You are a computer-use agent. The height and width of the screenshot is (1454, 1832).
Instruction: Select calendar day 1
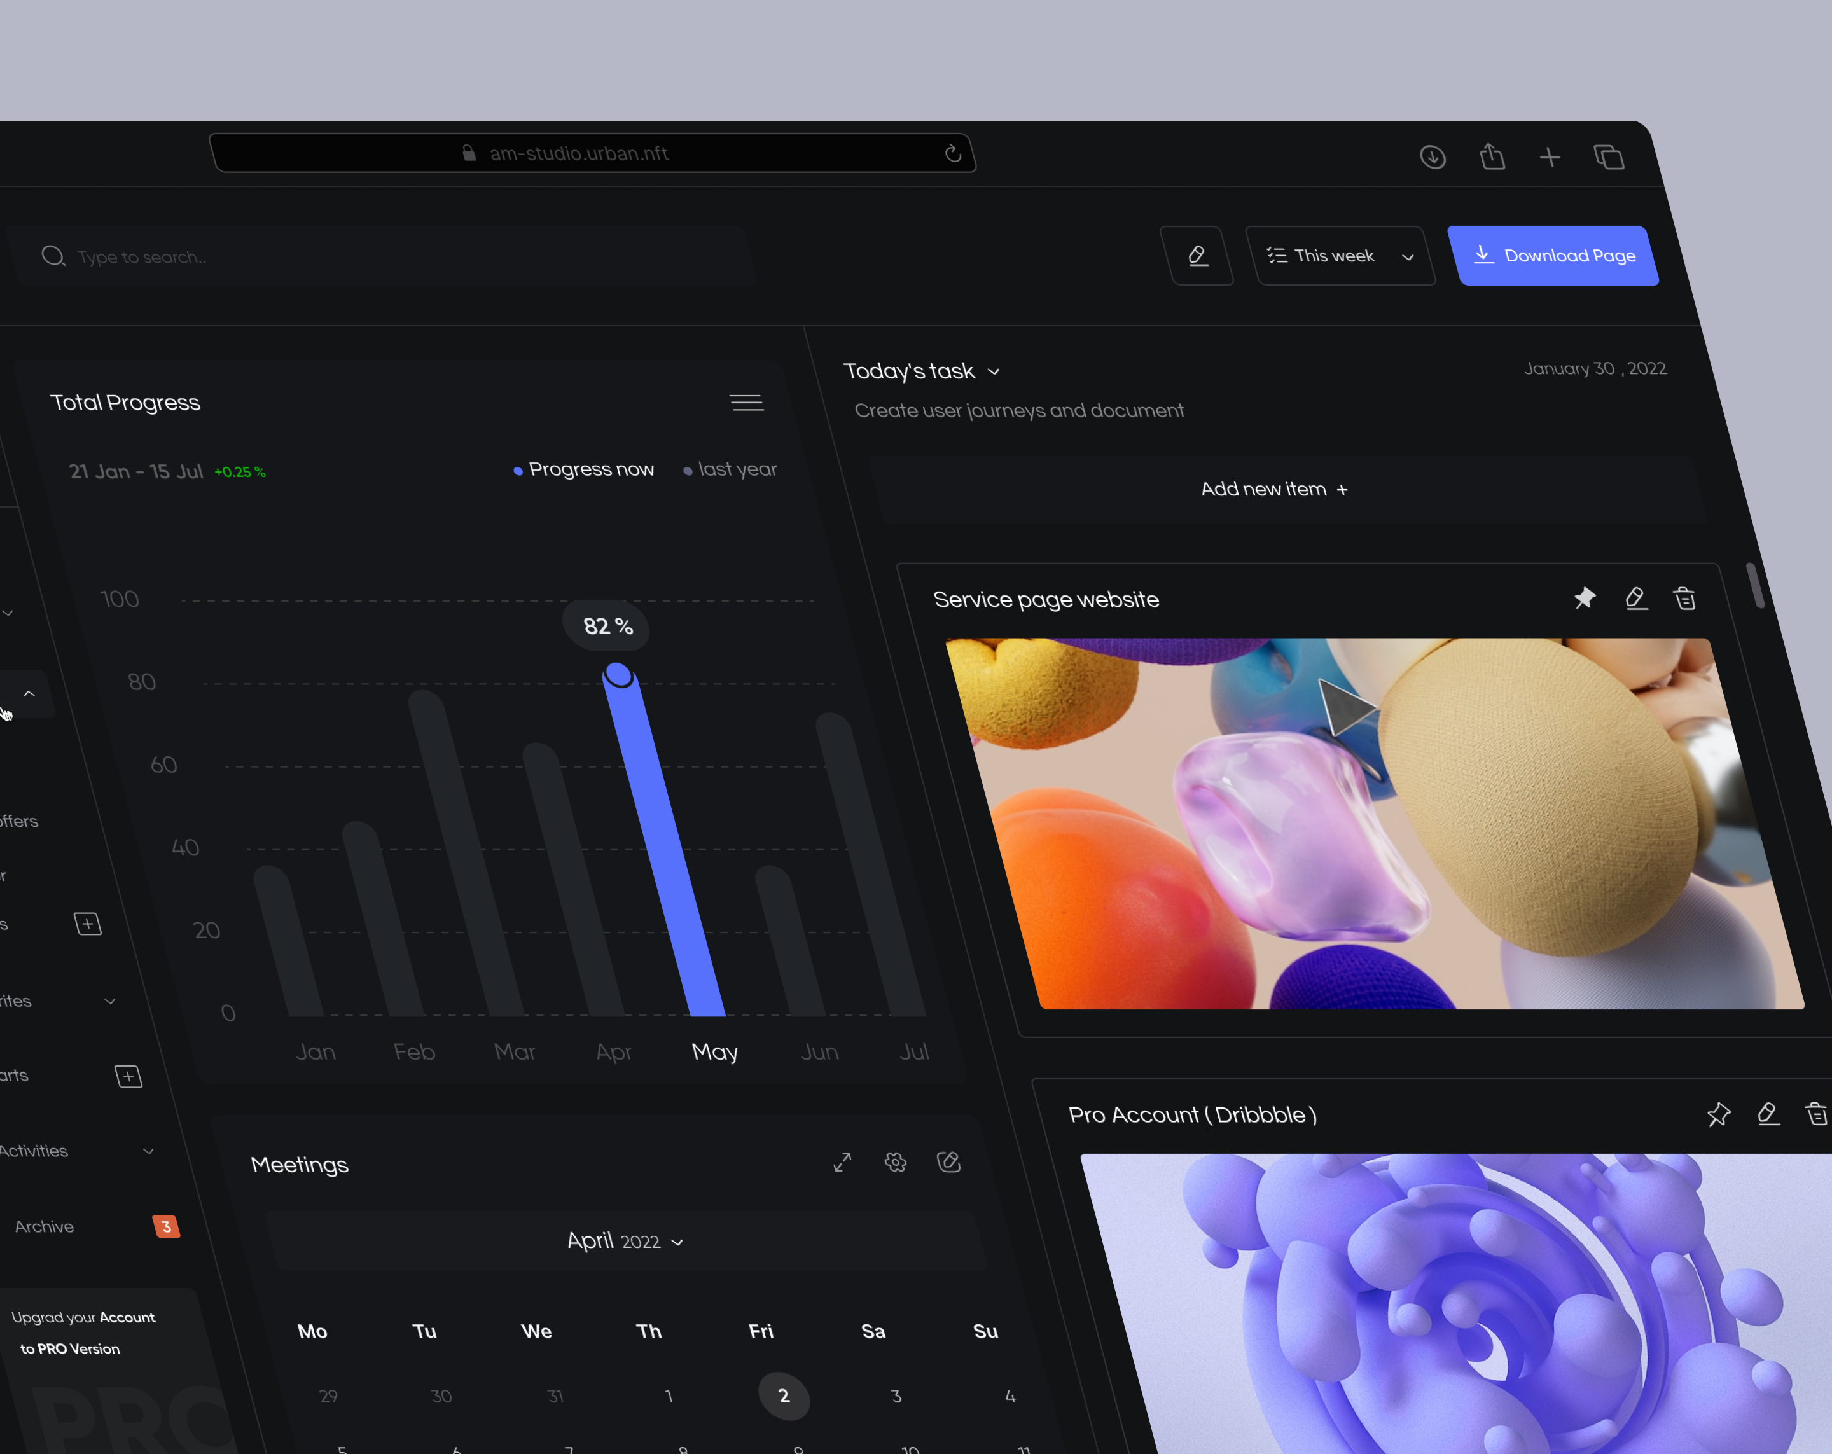(x=669, y=1396)
